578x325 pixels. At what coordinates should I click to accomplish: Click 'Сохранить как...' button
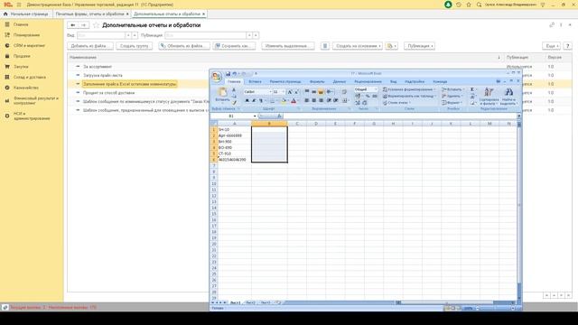(234, 46)
